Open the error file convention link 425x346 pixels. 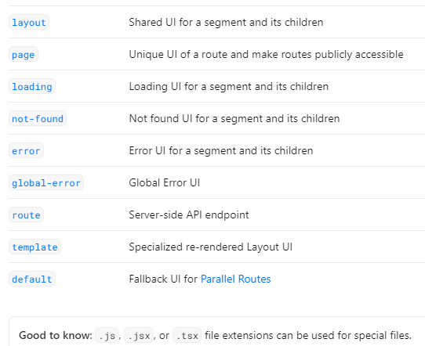[26, 150]
